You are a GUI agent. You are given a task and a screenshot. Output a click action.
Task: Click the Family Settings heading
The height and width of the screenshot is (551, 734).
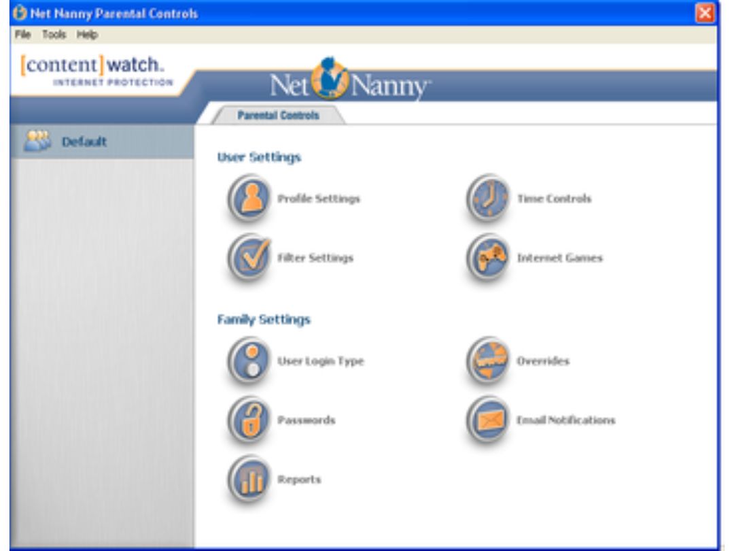click(264, 320)
